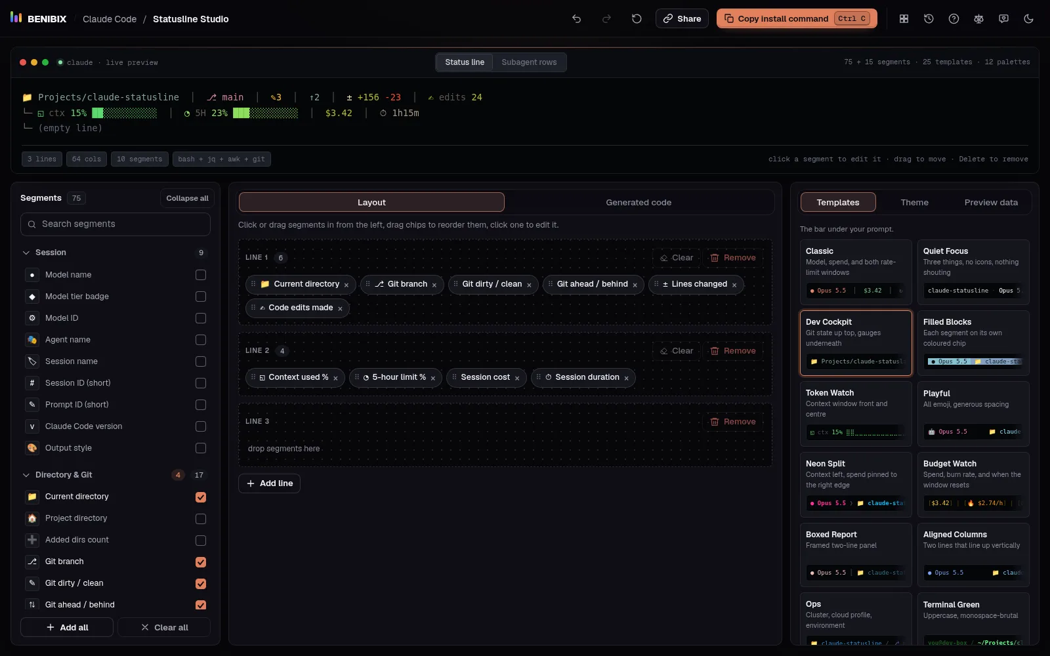Clear all segments in Line 1
The image size is (1050, 656).
[677, 258]
